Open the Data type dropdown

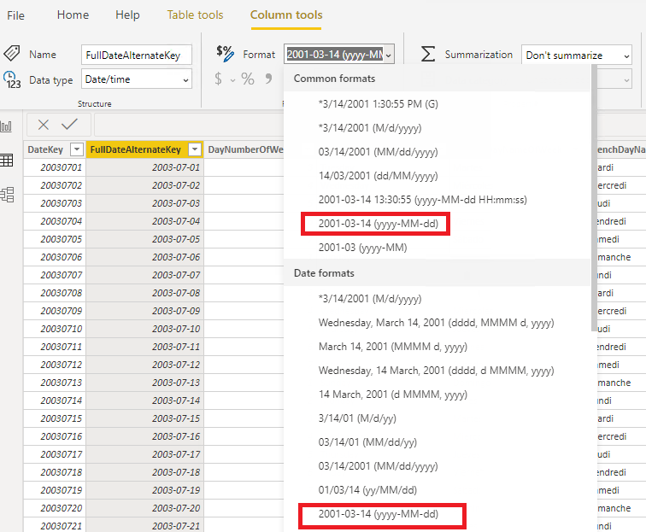point(137,79)
